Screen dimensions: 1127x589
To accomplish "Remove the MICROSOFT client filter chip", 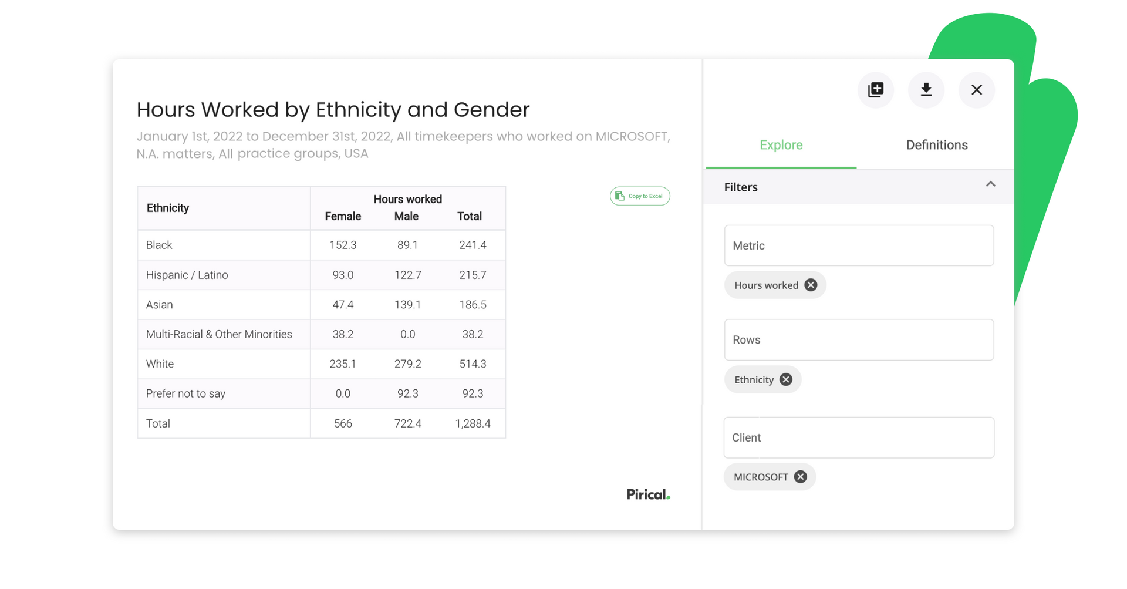I will (800, 476).
